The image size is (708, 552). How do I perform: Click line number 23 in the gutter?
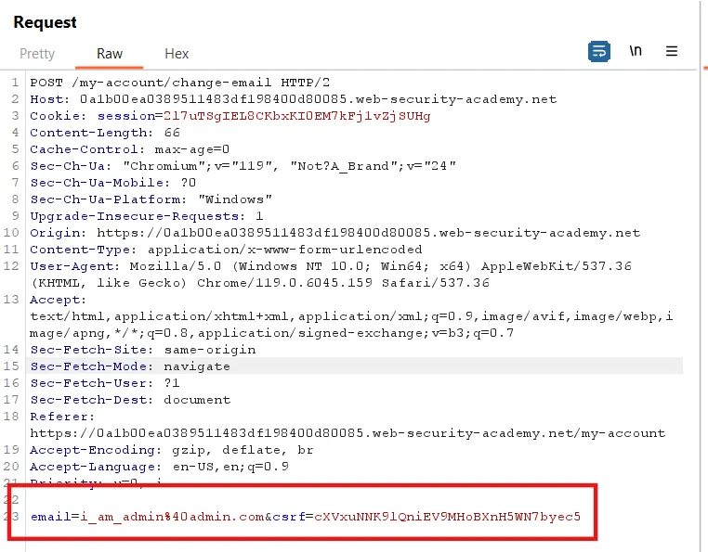tap(14, 517)
